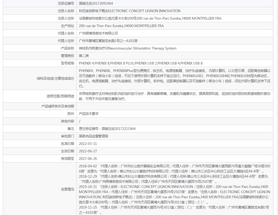The width and height of the screenshot is (278, 215).
Task: Select the 2018-12-29 change record entry
Action: point(173,179)
